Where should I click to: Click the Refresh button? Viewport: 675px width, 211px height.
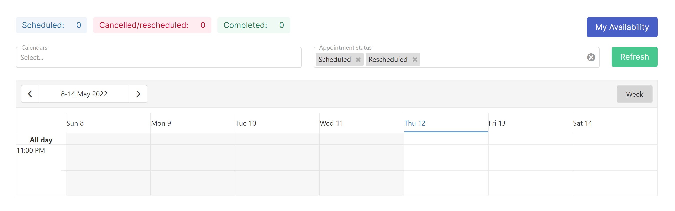coord(634,57)
